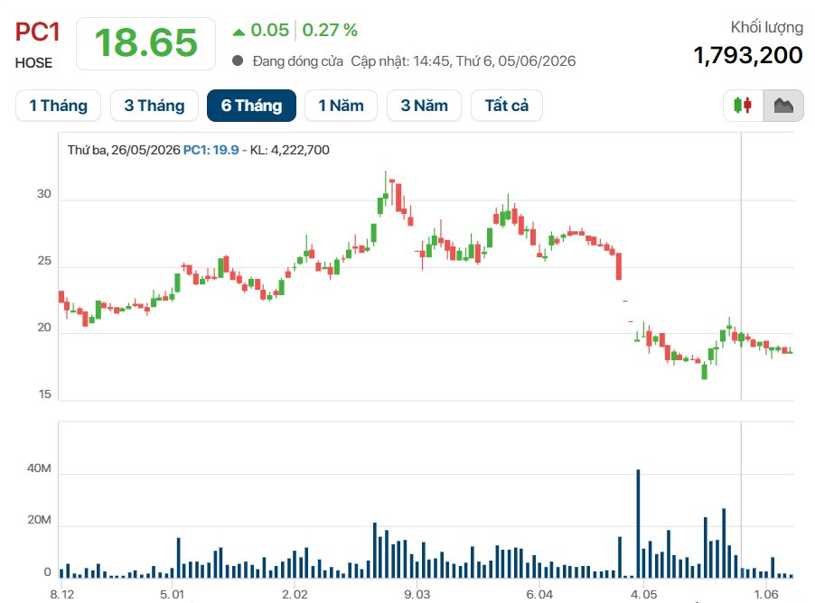Click the green up-arrow change indicator
The height and width of the screenshot is (603, 815).
(x=239, y=32)
